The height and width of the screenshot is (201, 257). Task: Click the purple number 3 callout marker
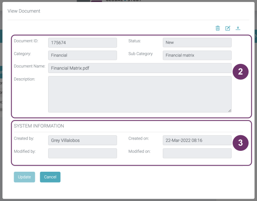(240, 143)
